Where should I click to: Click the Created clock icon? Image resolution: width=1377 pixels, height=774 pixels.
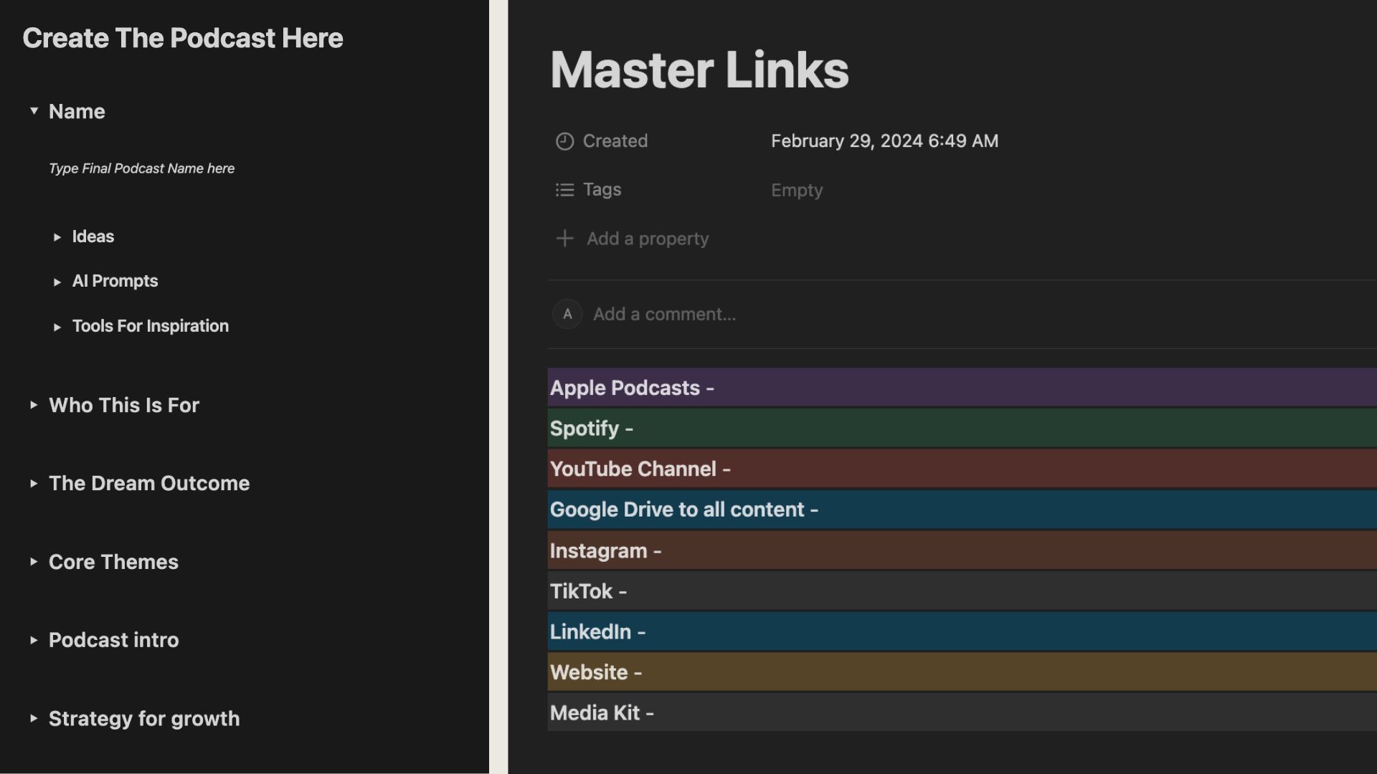point(565,141)
